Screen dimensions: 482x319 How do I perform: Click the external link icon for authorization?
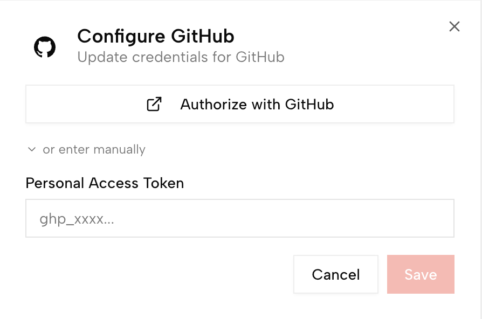[x=154, y=104]
